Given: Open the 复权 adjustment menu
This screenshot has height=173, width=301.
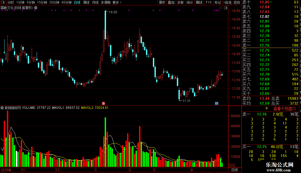Looking at the screenshot, I should 162,2.
